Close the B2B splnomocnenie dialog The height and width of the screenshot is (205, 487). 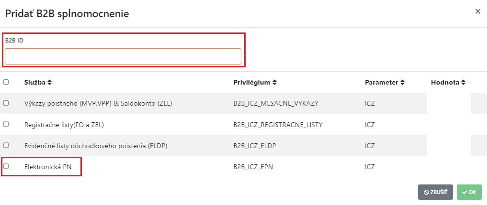coord(477,11)
